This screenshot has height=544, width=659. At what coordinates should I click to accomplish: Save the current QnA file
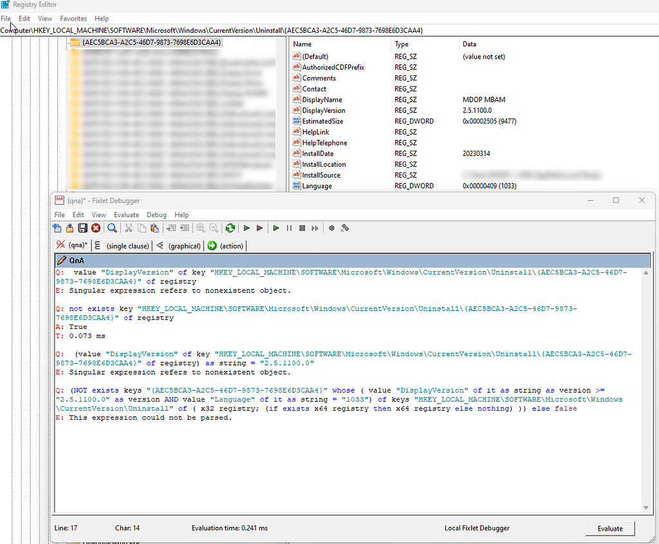[x=82, y=228]
